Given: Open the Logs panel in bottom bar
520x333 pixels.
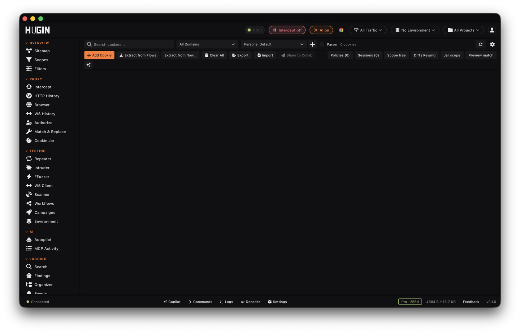Looking at the screenshot, I should 226,302.
